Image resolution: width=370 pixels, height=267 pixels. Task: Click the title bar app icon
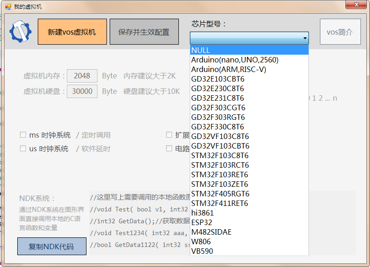click(x=8, y=7)
